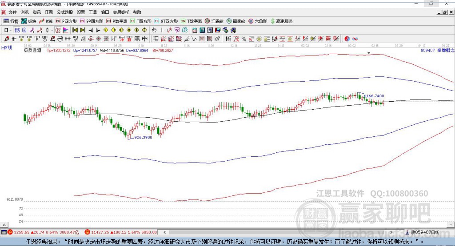Open the 交易委托 menu

[121, 12]
